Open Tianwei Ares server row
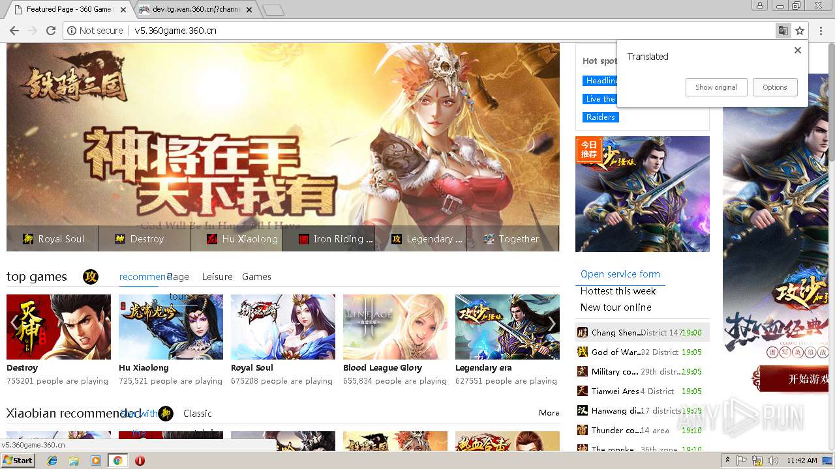 tap(643, 391)
